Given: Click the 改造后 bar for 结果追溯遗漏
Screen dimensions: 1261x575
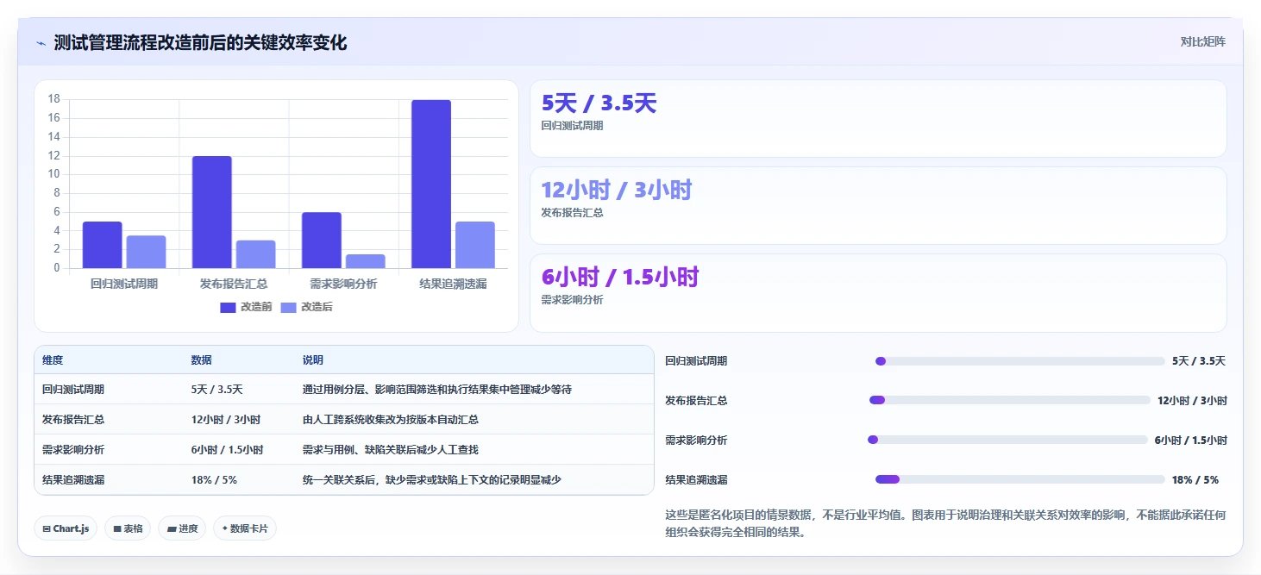Looking at the screenshot, I should pyautogui.click(x=474, y=245).
